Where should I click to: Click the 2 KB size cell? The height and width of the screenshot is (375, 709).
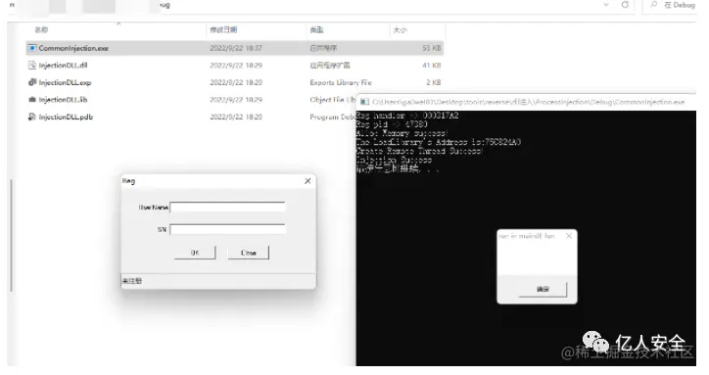pyautogui.click(x=433, y=82)
